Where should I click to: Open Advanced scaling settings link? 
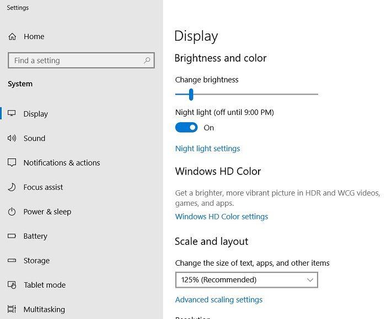219,300
